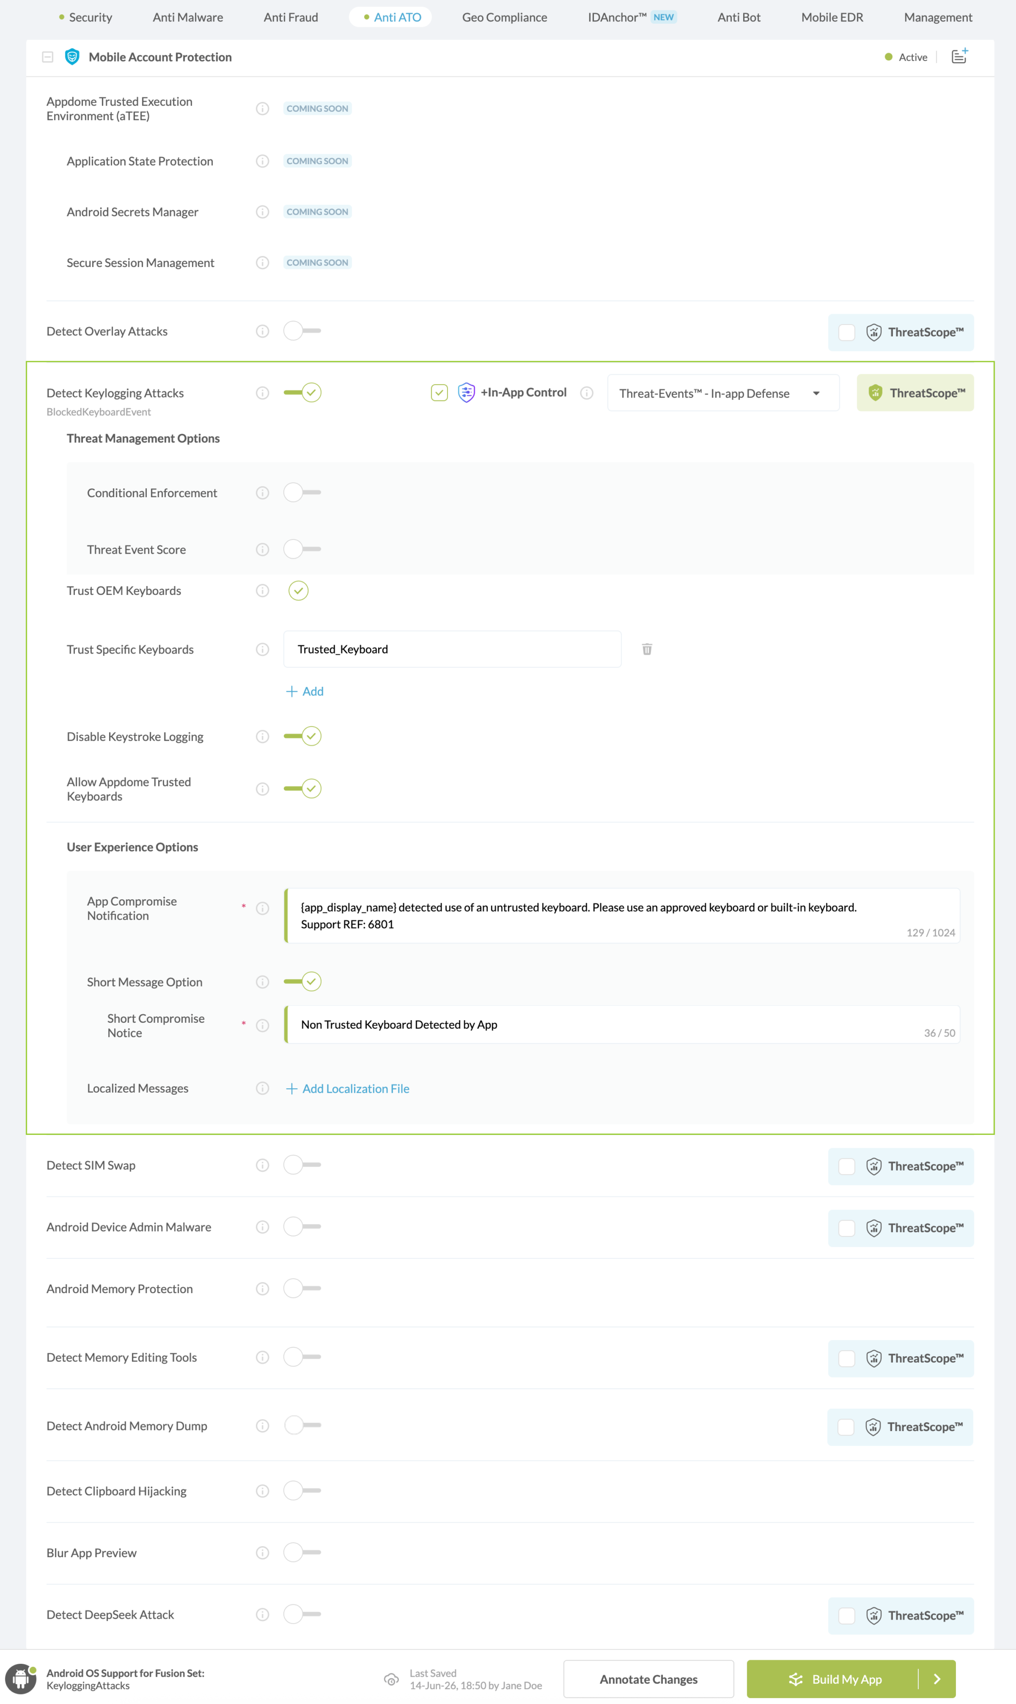Open the add notes icon beside Active
Screen dimensions: 1016x1704
(960, 56)
